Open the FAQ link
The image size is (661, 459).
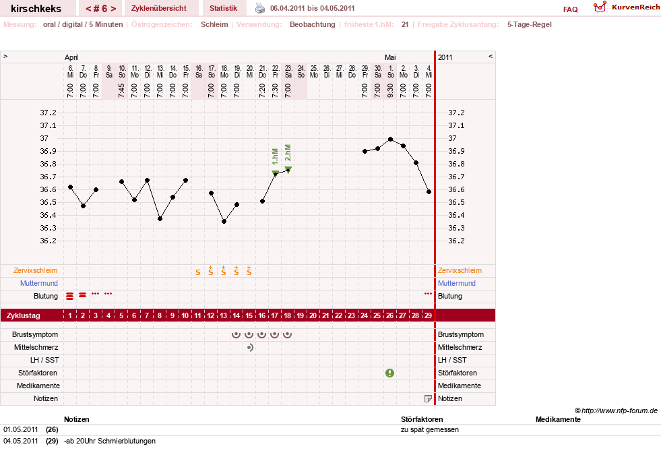570,9
